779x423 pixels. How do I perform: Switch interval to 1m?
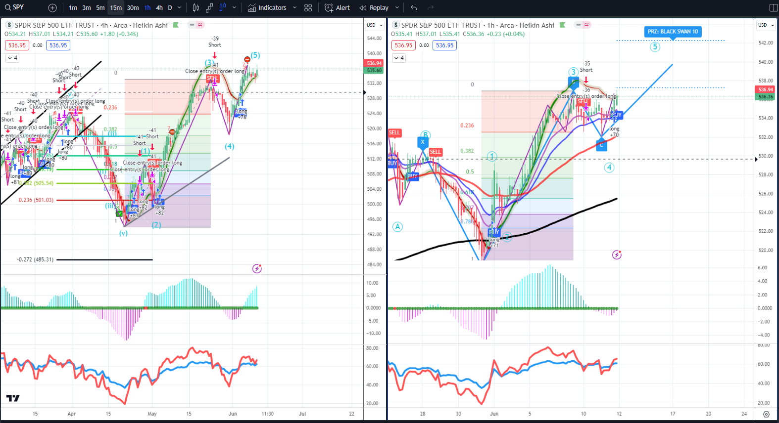pyautogui.click(x=73, y=8)
